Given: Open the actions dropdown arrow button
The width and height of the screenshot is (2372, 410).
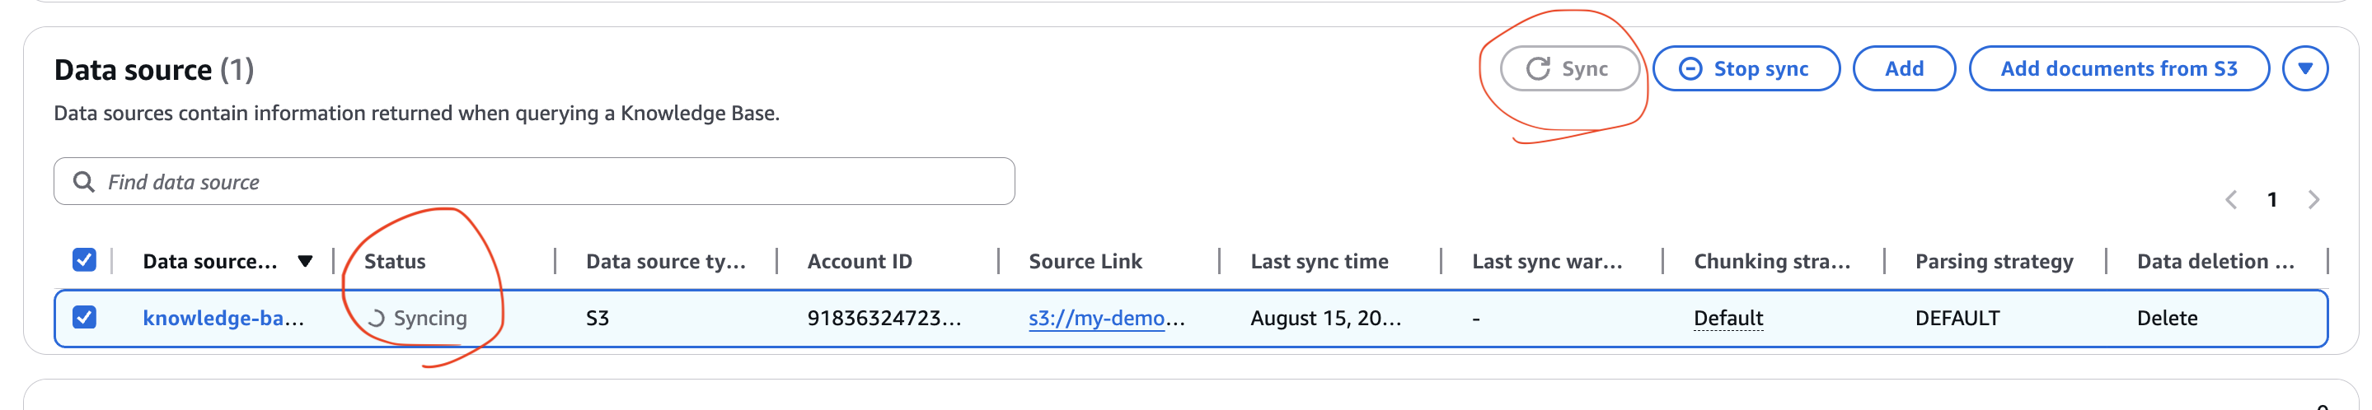Looking at the screenshot, I should pyautogui.click(x=2304, y=69).
